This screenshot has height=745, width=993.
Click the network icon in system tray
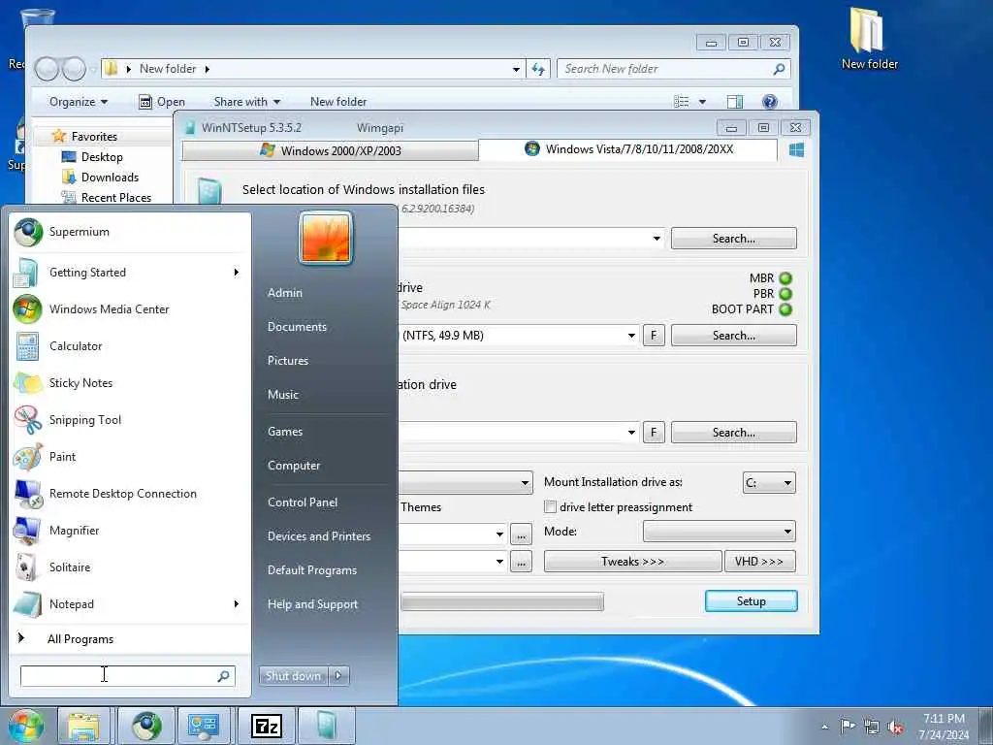tap(872, 727)
